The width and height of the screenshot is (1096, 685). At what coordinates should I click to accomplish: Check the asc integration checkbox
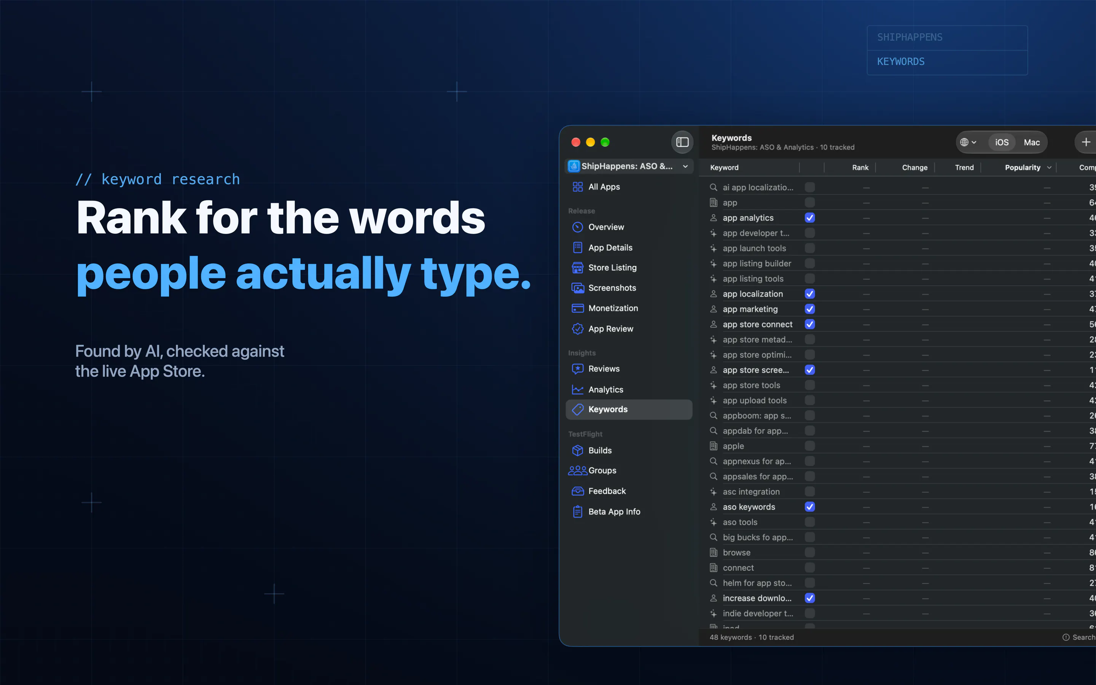(810, 492)
